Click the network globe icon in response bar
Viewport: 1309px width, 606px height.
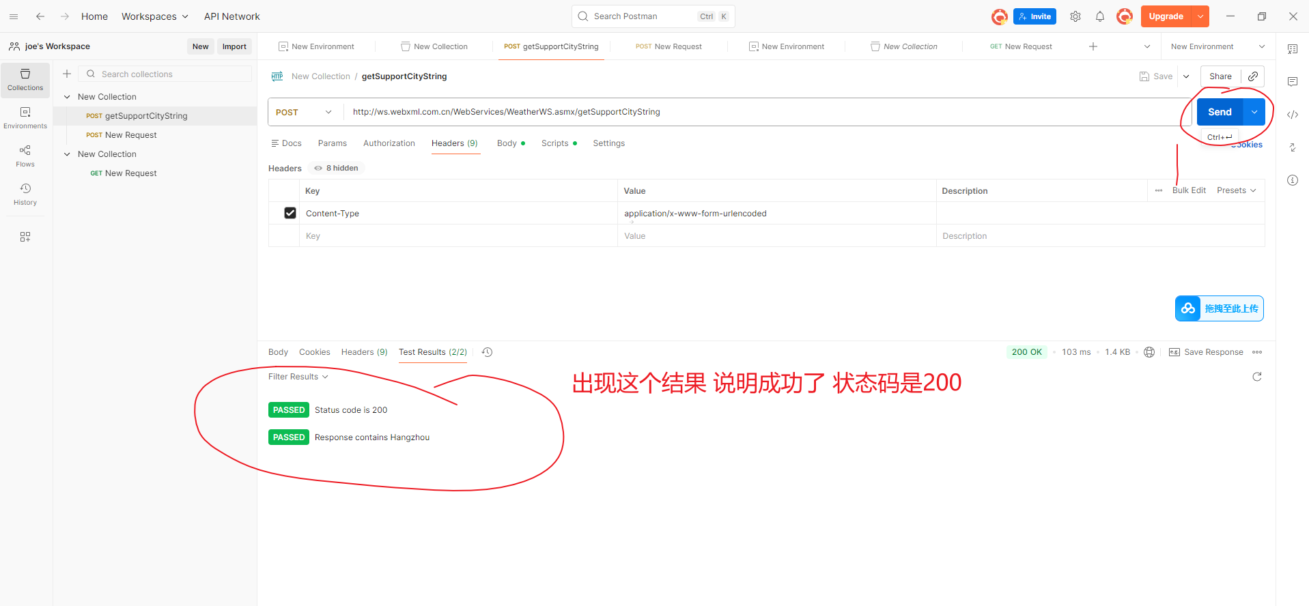[x=1149, y=352]
